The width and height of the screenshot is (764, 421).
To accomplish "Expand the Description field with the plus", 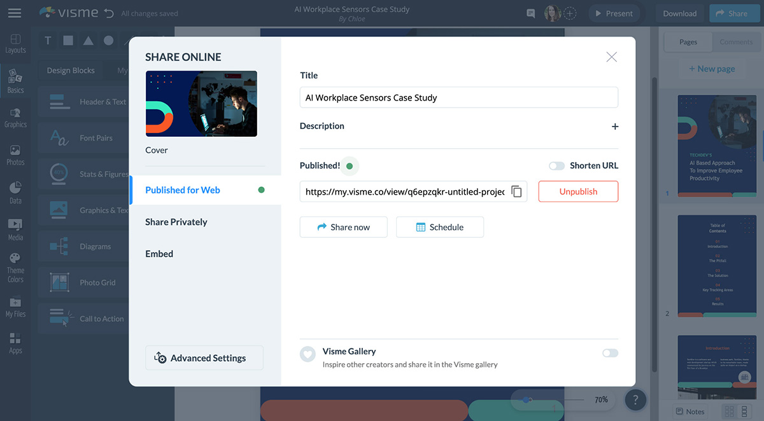I will (x=615, y=127).
